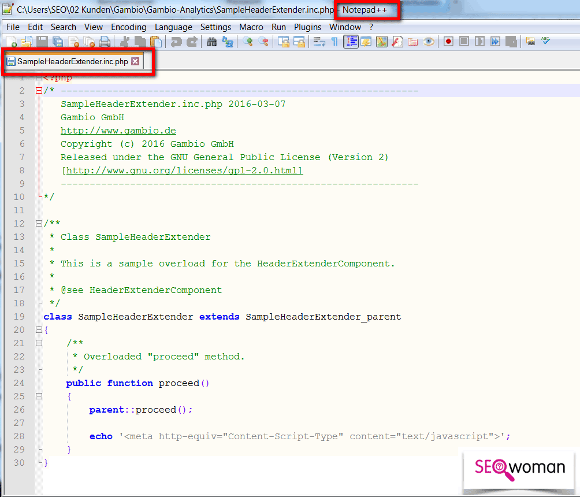
Task: Open the Run menu
Action: pos(278,27)
